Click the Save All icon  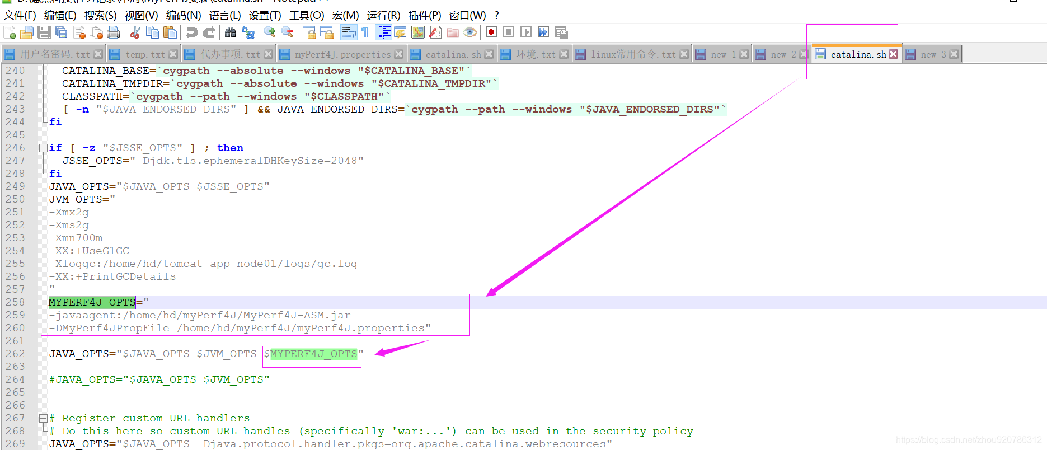point(62,32)
